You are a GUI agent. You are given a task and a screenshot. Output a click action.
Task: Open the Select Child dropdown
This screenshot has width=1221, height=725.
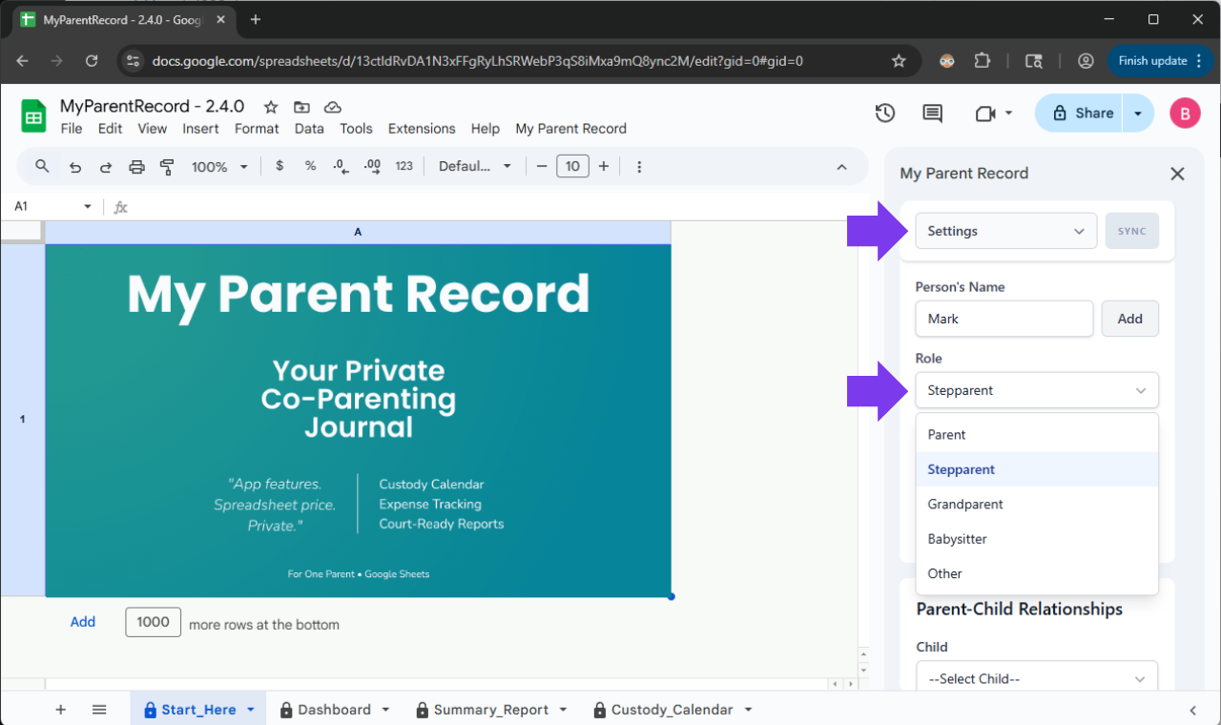(x=1037, y=676)
